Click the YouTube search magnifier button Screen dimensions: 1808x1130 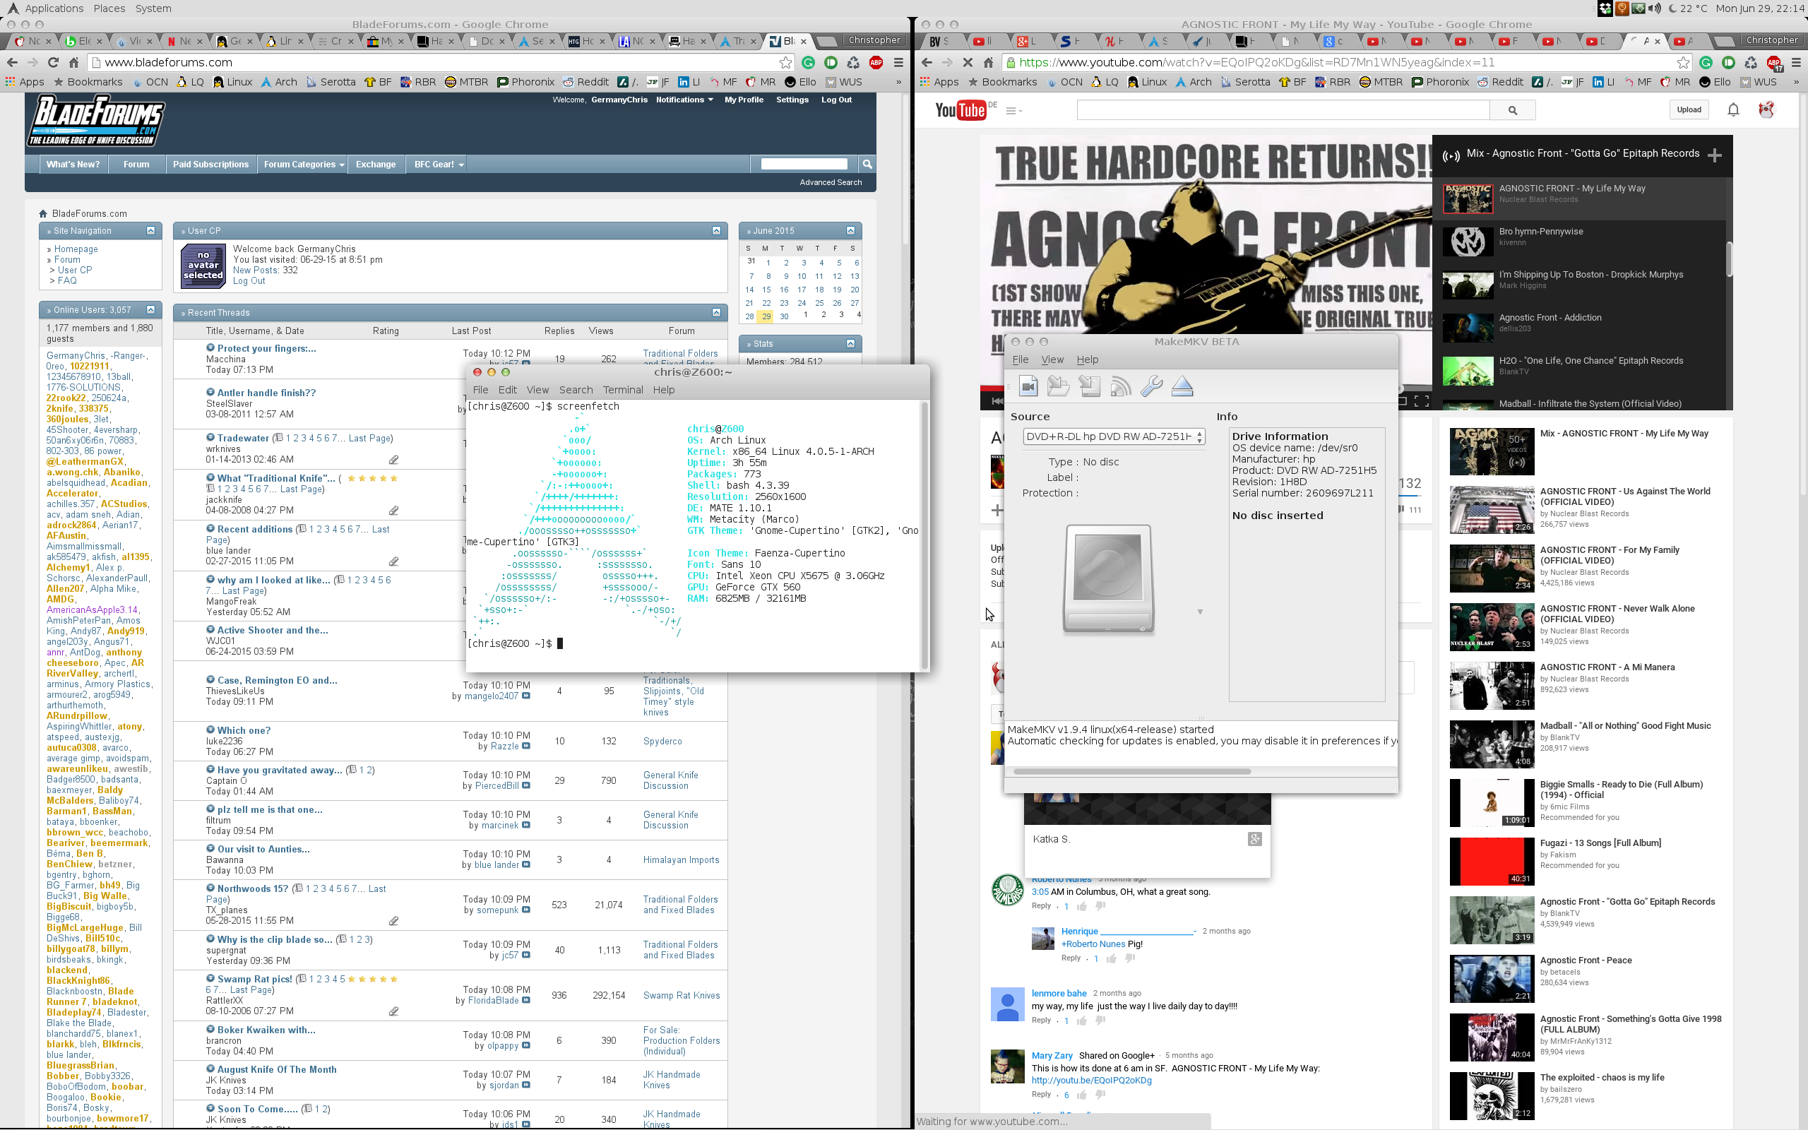coord(1512,110)
